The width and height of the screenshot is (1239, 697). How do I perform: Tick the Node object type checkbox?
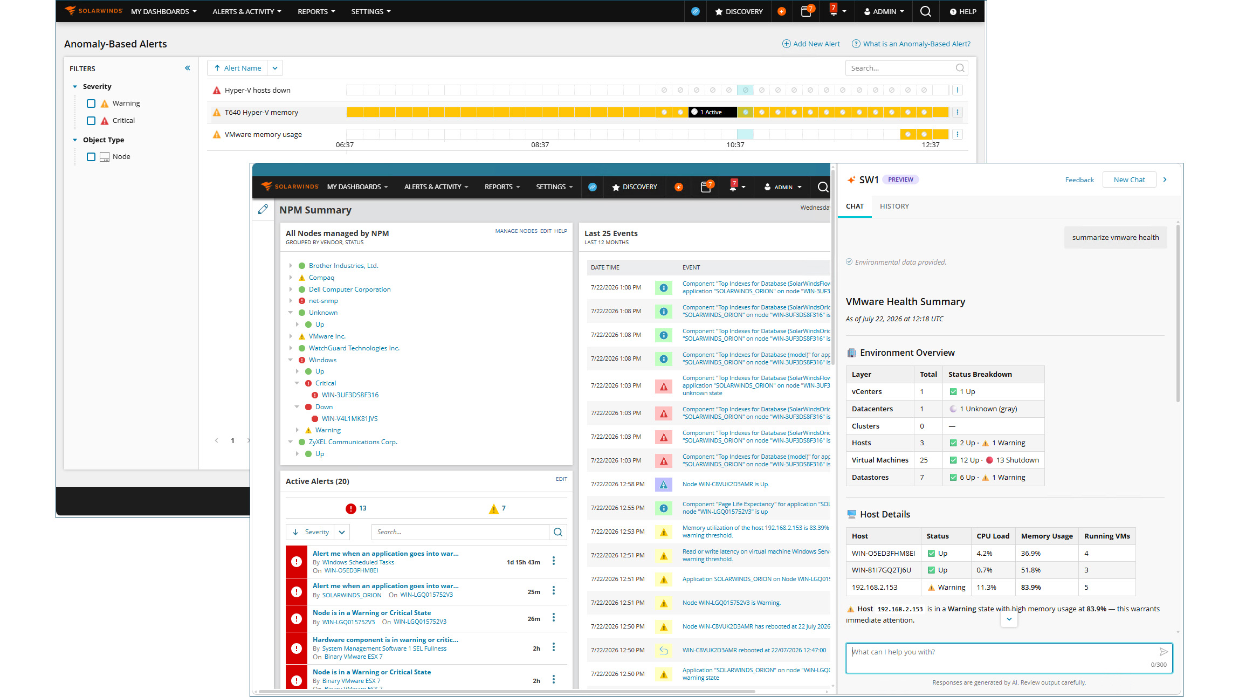(x=91, y=157)
